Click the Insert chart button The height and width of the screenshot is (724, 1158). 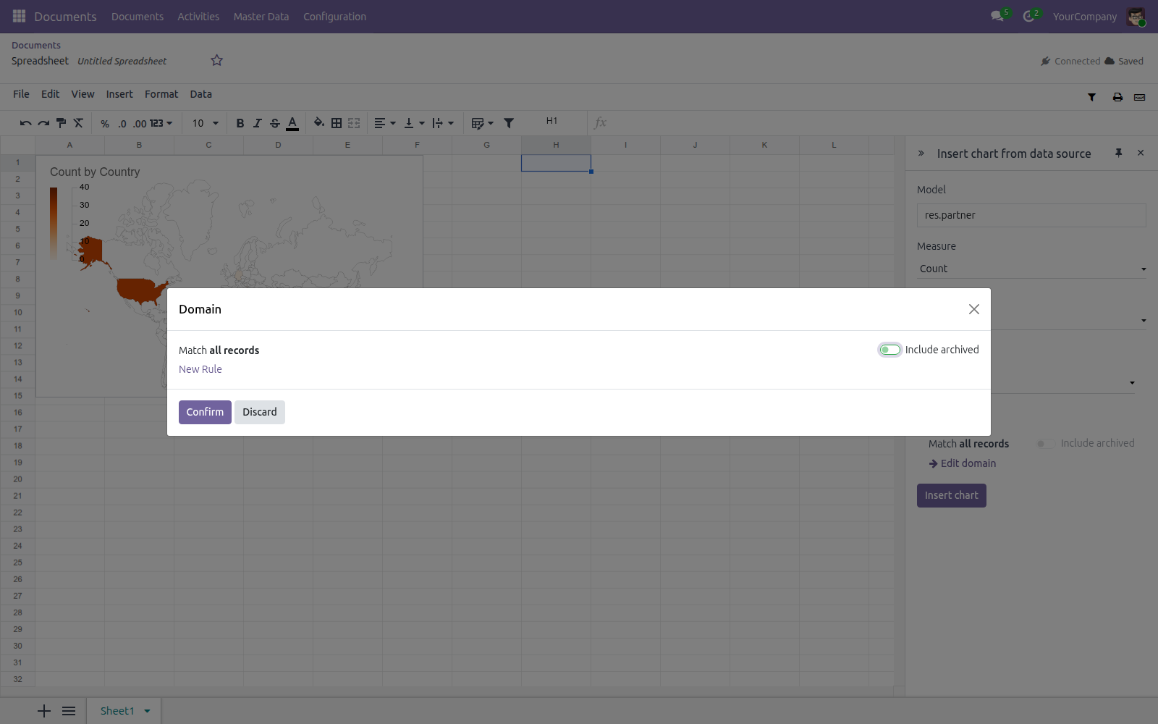(x=951, y=495)
